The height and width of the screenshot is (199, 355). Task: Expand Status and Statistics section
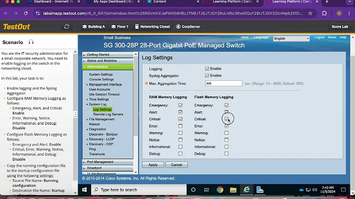108,61
